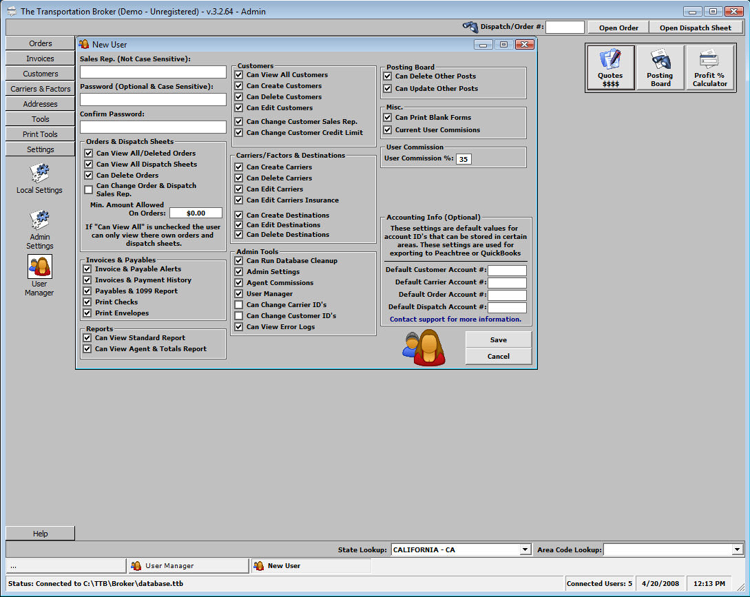Uncheck Can View Error Logs
The height and width of the screenshot is (597, 750).
tap(239, 326)
